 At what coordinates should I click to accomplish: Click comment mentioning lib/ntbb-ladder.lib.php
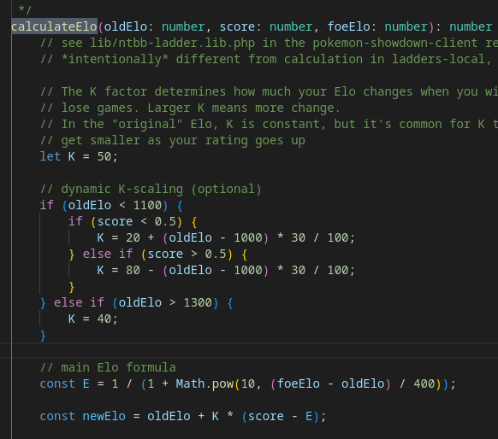point(269,43)
